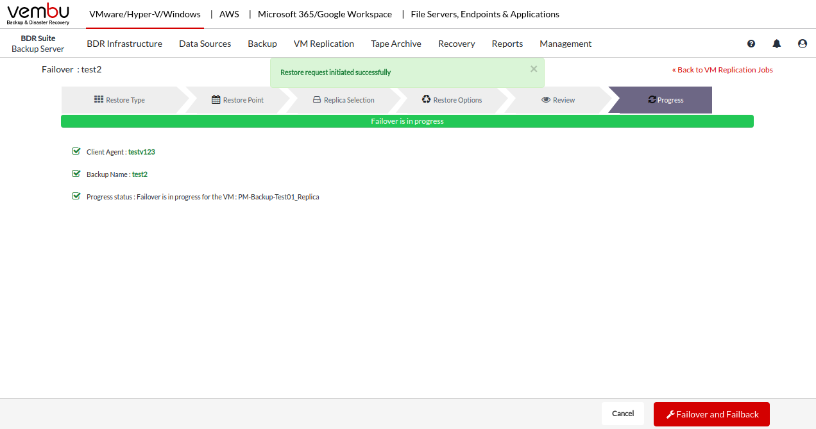The image size is (816, 429).
Task: Switch to Microsoft 365/Google Workspace tab
Action: pyautogui.click(x=325, y=14)
